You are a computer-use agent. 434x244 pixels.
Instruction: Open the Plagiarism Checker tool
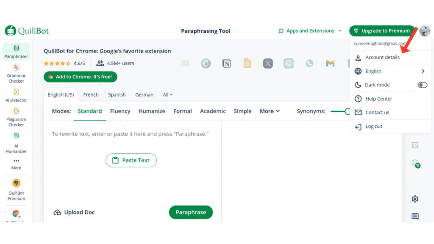(x=16, y=117)
